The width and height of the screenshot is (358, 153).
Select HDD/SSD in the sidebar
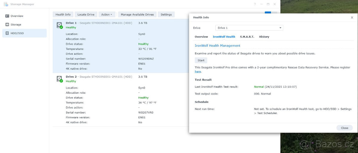click(24, 33)
